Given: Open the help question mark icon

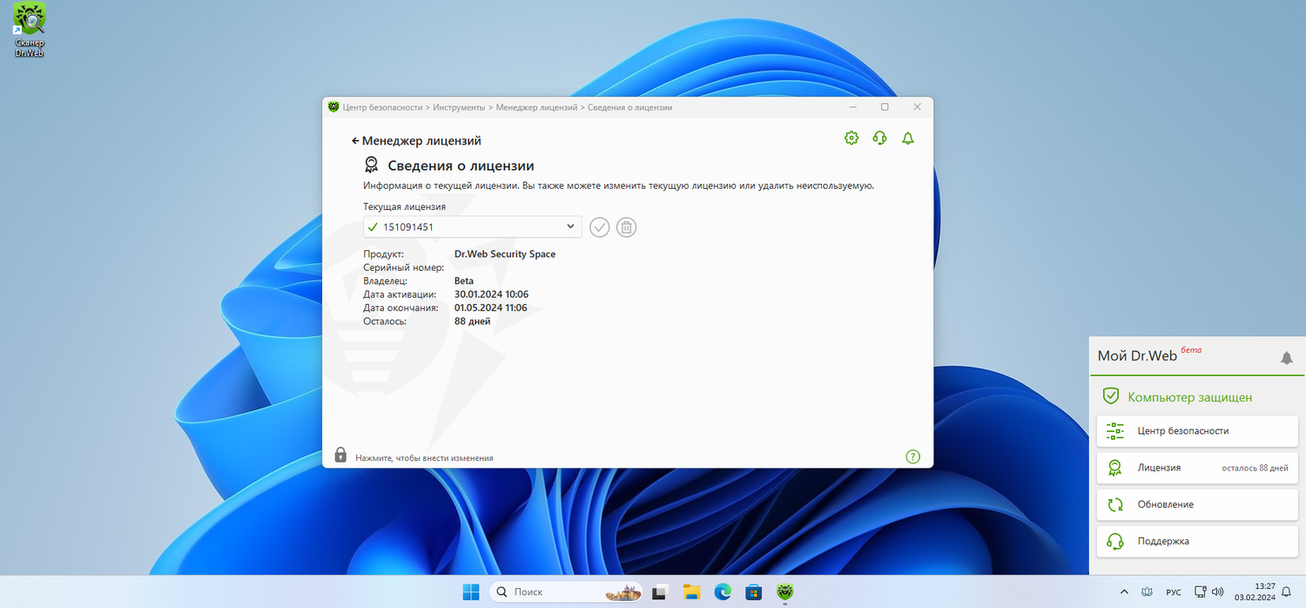Looking at the screenshot, I should (x=912, y=456).
